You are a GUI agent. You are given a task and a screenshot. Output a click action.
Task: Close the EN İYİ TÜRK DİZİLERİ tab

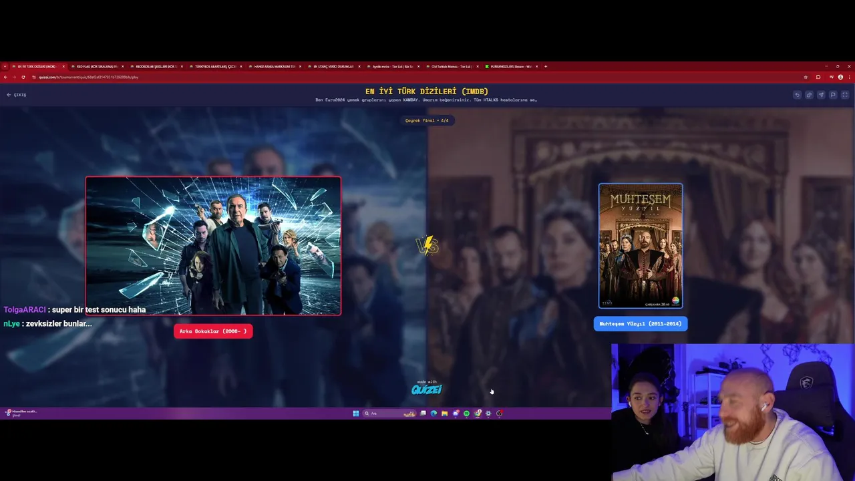tap(63, 67)
